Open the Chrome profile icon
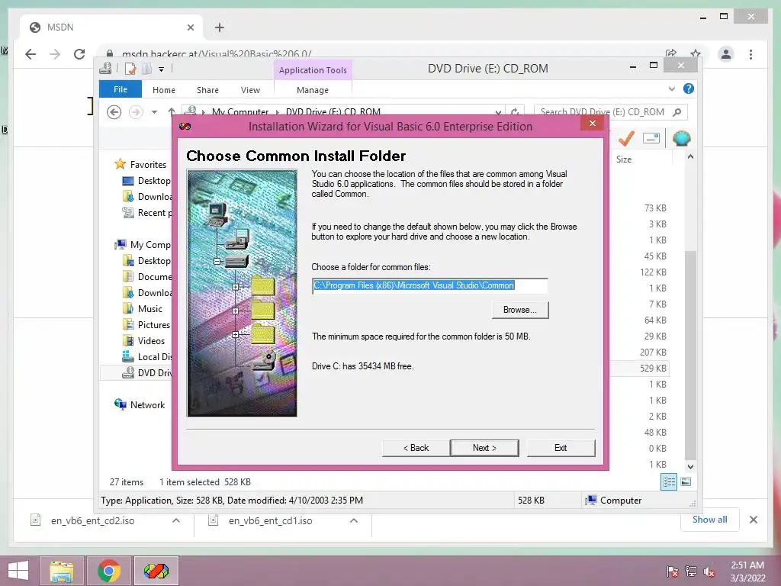 point(726,54)
